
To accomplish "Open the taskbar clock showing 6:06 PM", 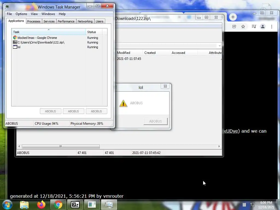I will (x=266, y=205).
